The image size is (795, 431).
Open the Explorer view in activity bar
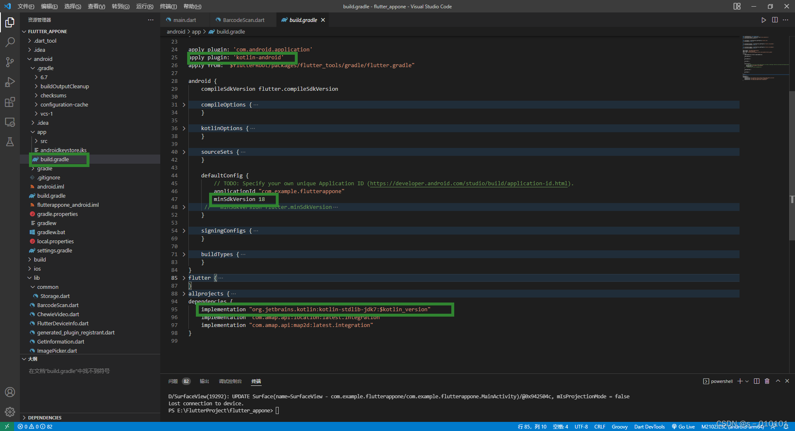[x=10, y=22]
